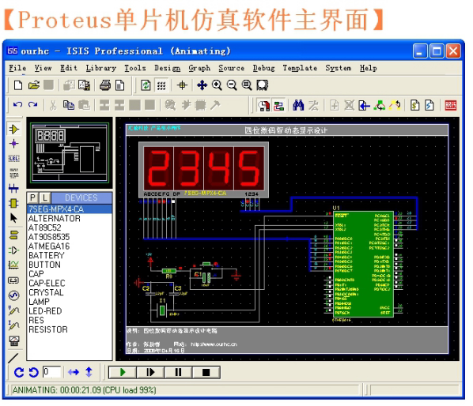Select CRYSTAL in devices list
The height and width of the screenshot is (406, 473).
tap(70, 292)
